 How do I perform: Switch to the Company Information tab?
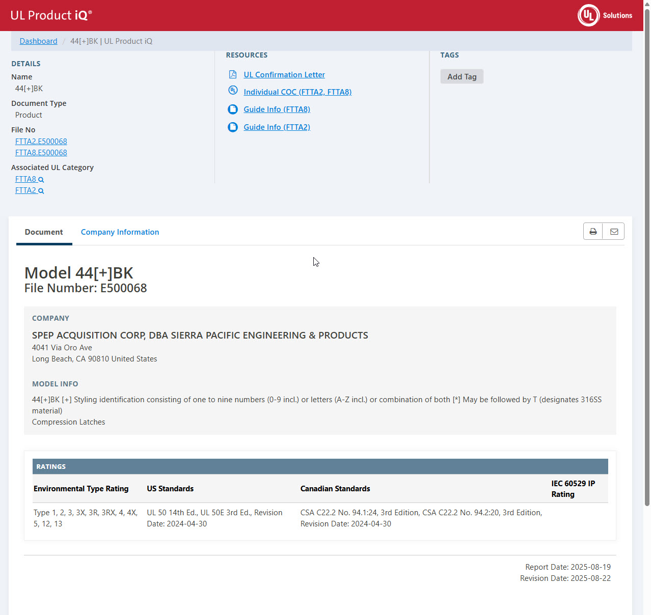pyautogui.click(x=120, y=232)
